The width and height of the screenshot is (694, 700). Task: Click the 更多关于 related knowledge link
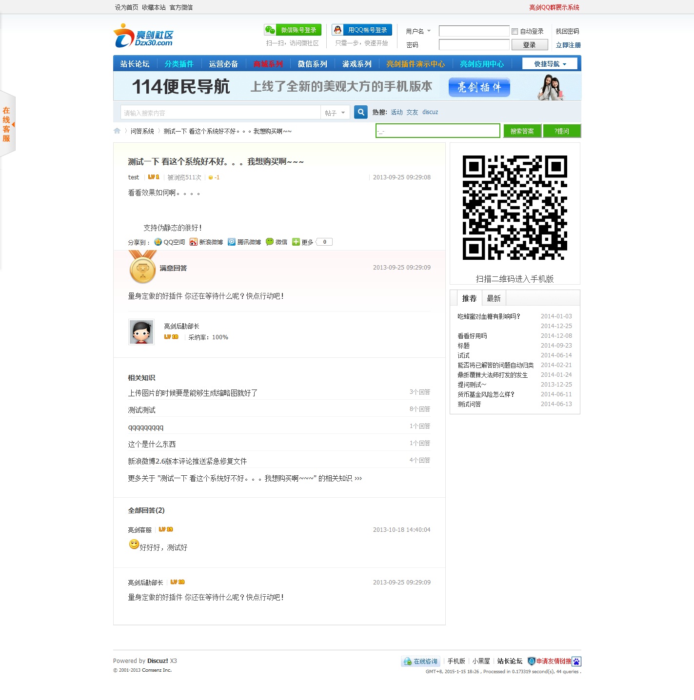[x=245, y=478]
